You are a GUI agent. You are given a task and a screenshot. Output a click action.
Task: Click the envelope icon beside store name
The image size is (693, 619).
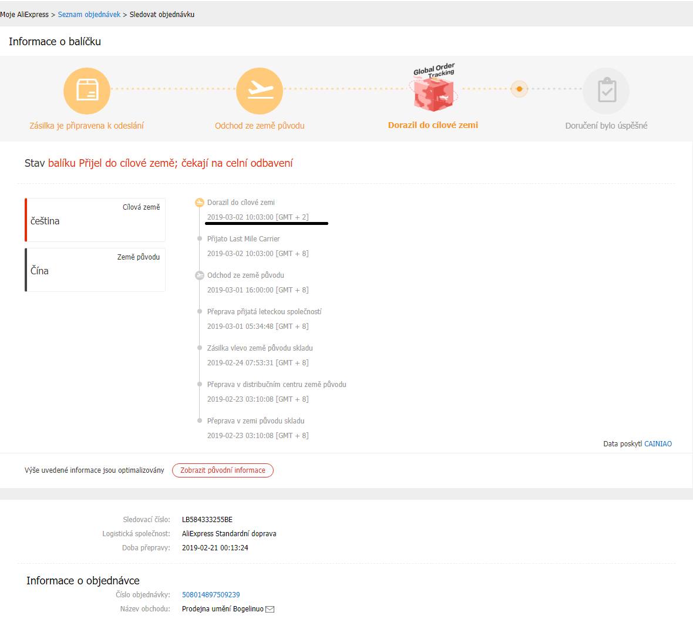click(270, 609)
